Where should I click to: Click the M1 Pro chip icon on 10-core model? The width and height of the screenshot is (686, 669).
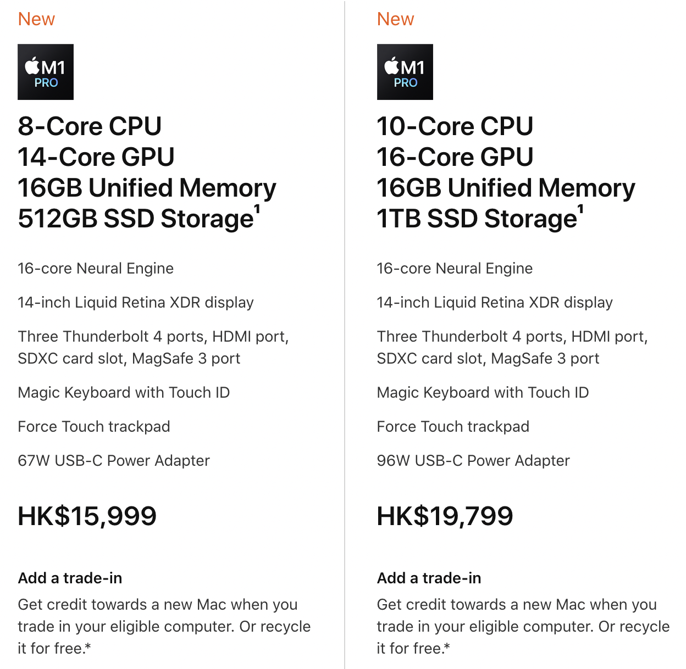coord(405,72)
